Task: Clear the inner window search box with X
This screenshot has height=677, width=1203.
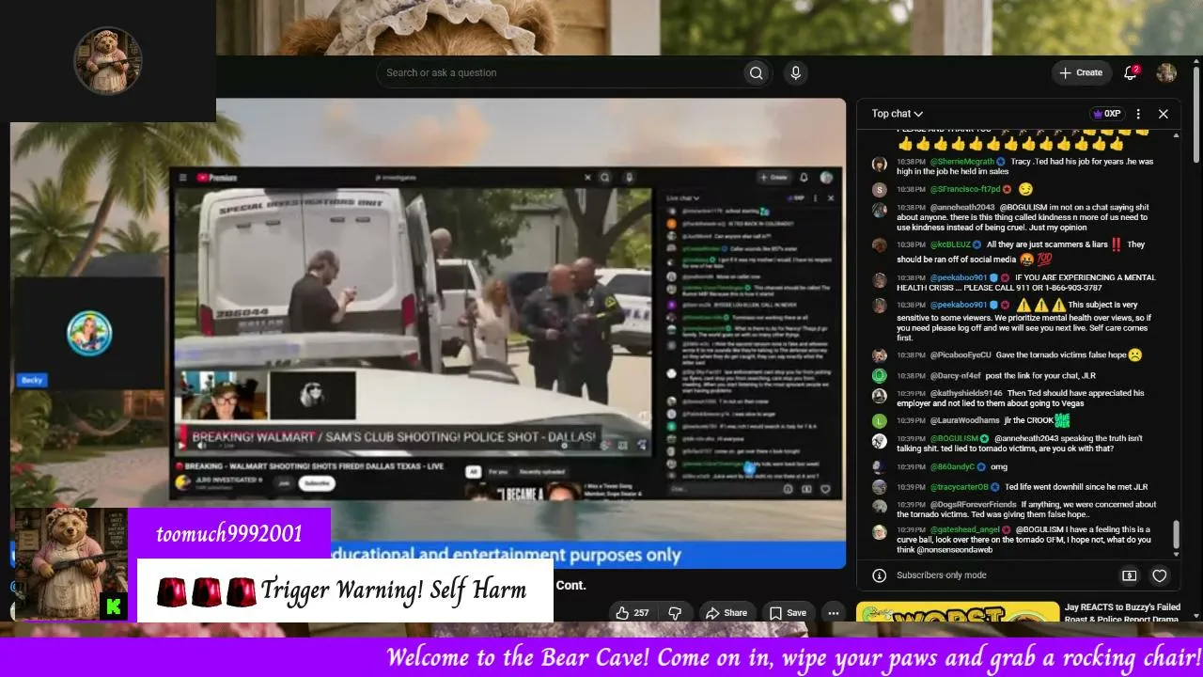Action: 588,177
